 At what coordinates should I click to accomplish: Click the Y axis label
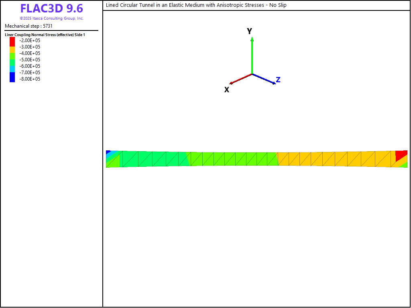[249, 31]
